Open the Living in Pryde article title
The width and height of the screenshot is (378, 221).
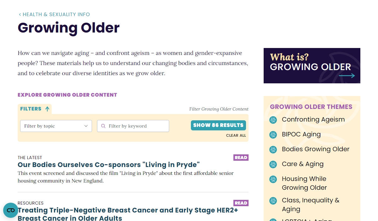[109, 165]
